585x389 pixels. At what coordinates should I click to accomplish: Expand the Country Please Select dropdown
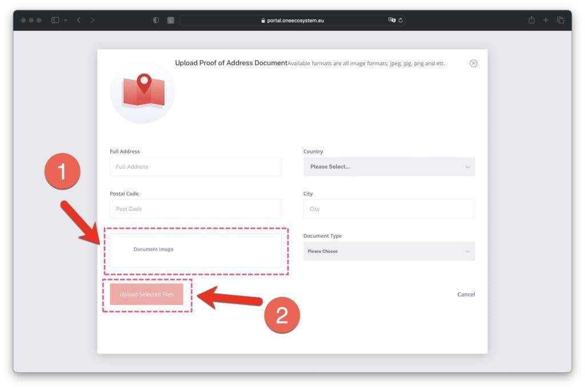pos(388,167)
